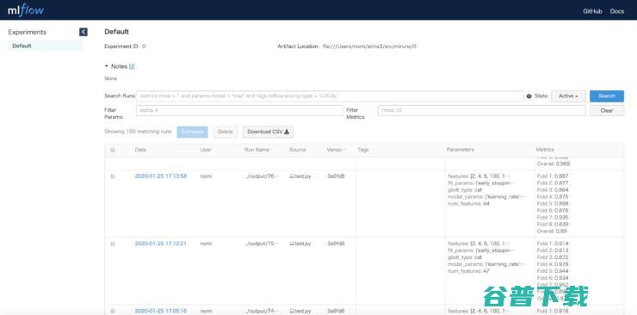Click the Compare button
The width and height of the screenshot is (637, 315).
(192, 132)
